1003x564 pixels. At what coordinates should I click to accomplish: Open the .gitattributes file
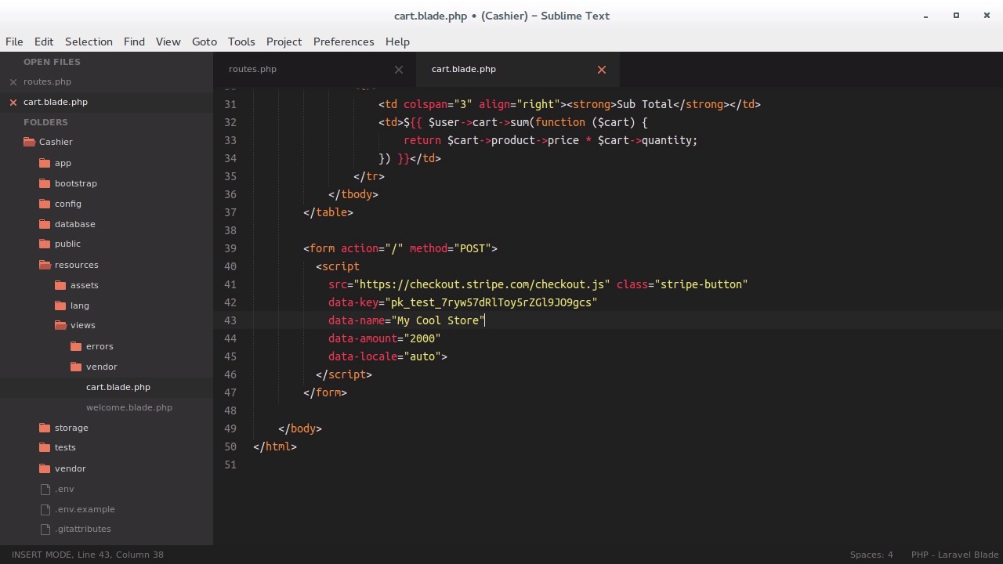[83, 529]
